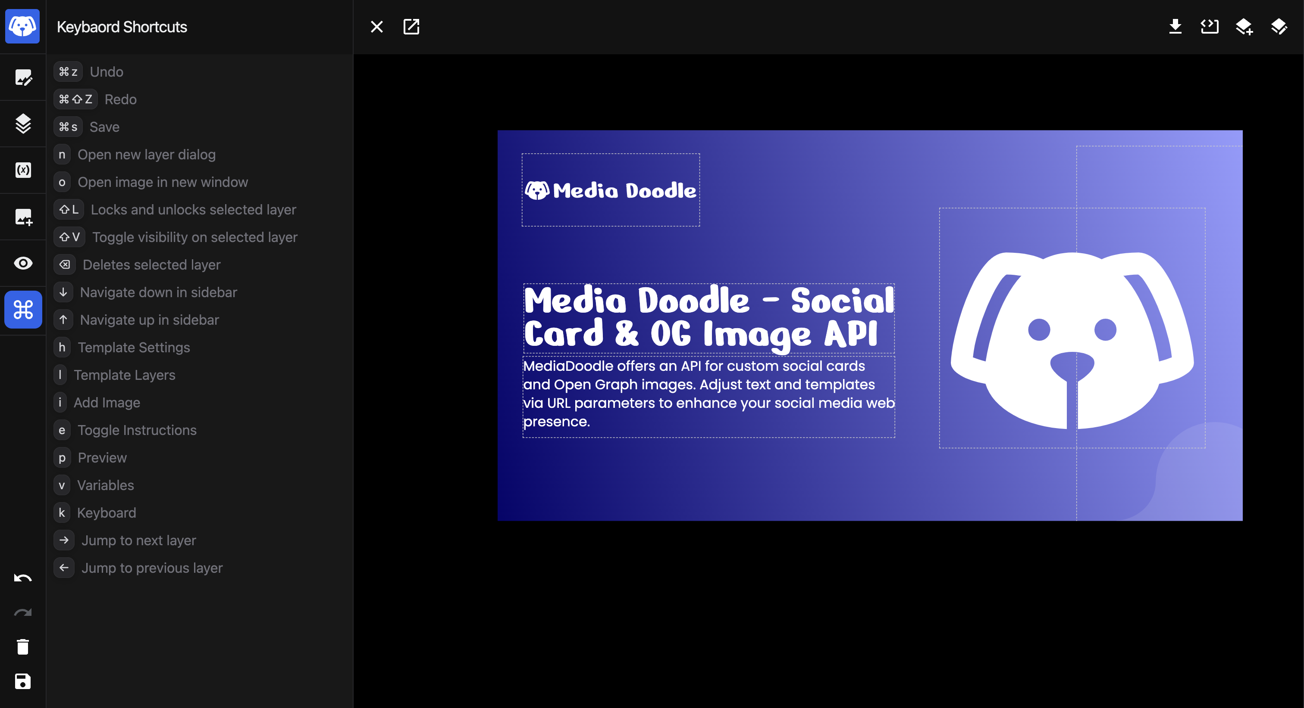Click the 'e' key badge

62,430
